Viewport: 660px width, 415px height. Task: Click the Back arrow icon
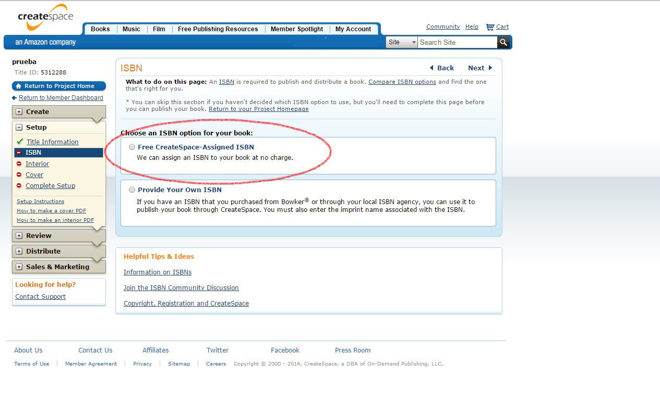tap(431, 68)
